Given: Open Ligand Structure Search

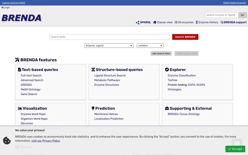Looking at the screenshot, I should click(110, 75).
